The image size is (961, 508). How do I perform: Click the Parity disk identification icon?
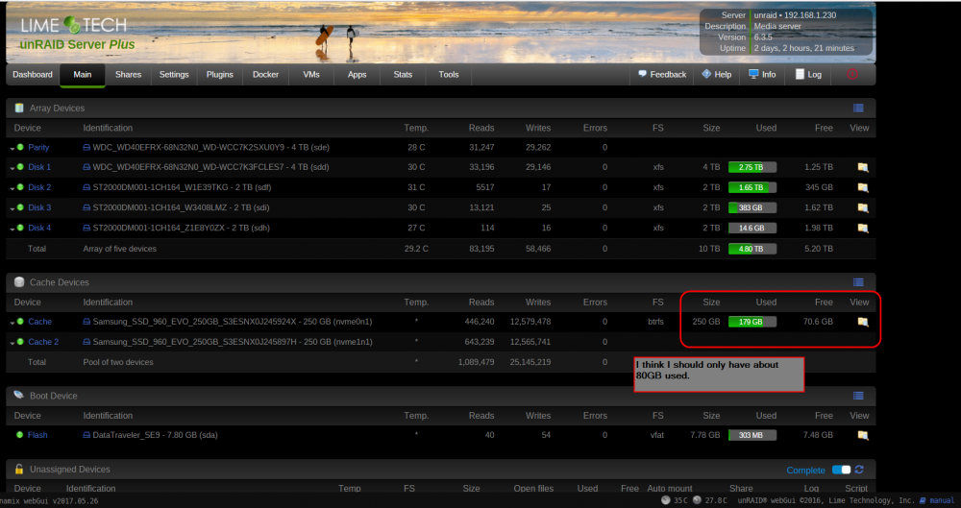[86, 147]
